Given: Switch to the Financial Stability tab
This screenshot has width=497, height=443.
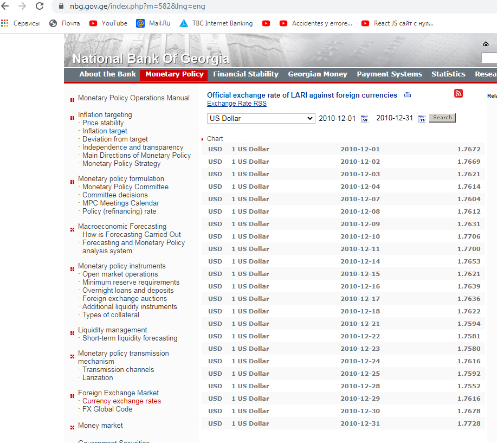Looking at the screenshot, I should (x=246, y=74).
